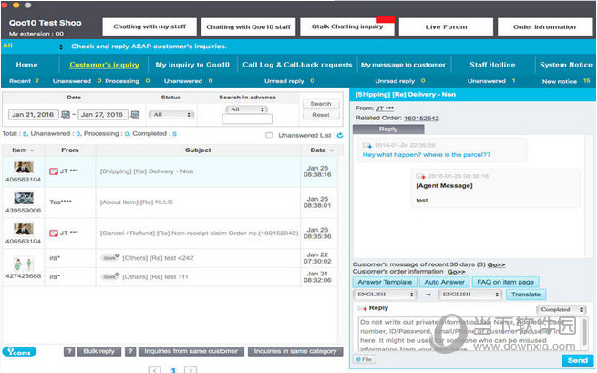Screen dimensions: 598x373
Task: Click the help icon left of Bulk reply
Action: point(69,351)
